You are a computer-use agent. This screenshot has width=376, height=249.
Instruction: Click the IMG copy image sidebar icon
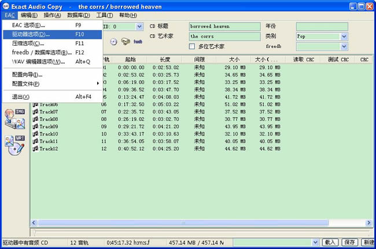click(15, 119)
